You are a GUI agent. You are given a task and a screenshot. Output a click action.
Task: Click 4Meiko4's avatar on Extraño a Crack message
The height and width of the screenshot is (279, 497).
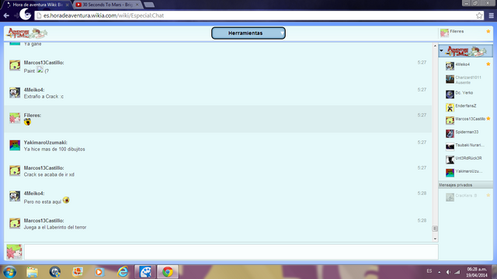pos(15,93)
